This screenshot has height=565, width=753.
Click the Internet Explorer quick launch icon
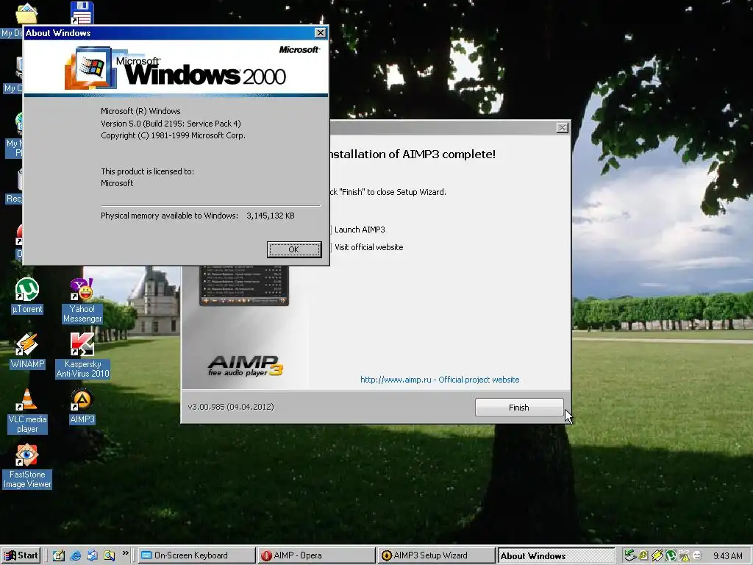coord(76,556)
